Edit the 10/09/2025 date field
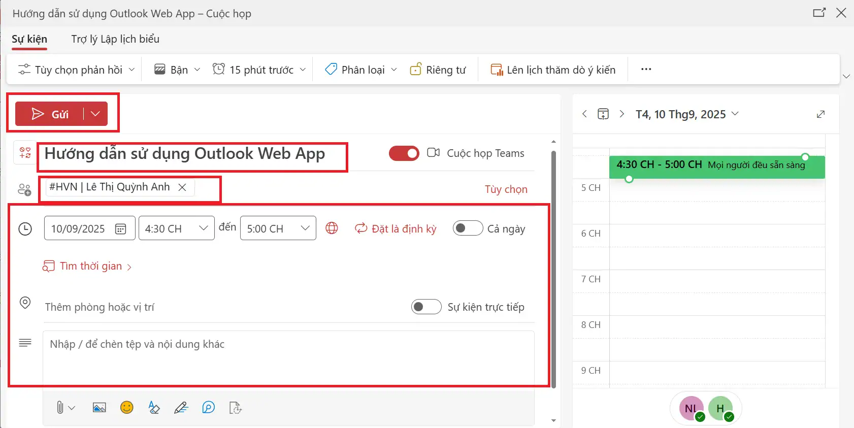The height and width of the screenshot is (428, 854). point(78,229)
